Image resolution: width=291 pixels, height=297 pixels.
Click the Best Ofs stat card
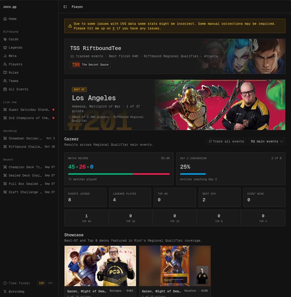tap(219, 197)
